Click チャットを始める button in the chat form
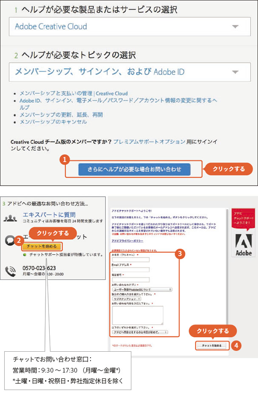The image size is (258, 393). click(x=212, y=346)
